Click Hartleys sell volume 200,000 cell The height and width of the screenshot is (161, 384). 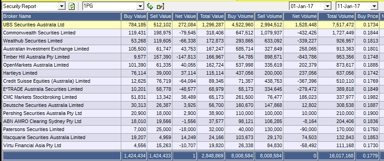point(269,73)
